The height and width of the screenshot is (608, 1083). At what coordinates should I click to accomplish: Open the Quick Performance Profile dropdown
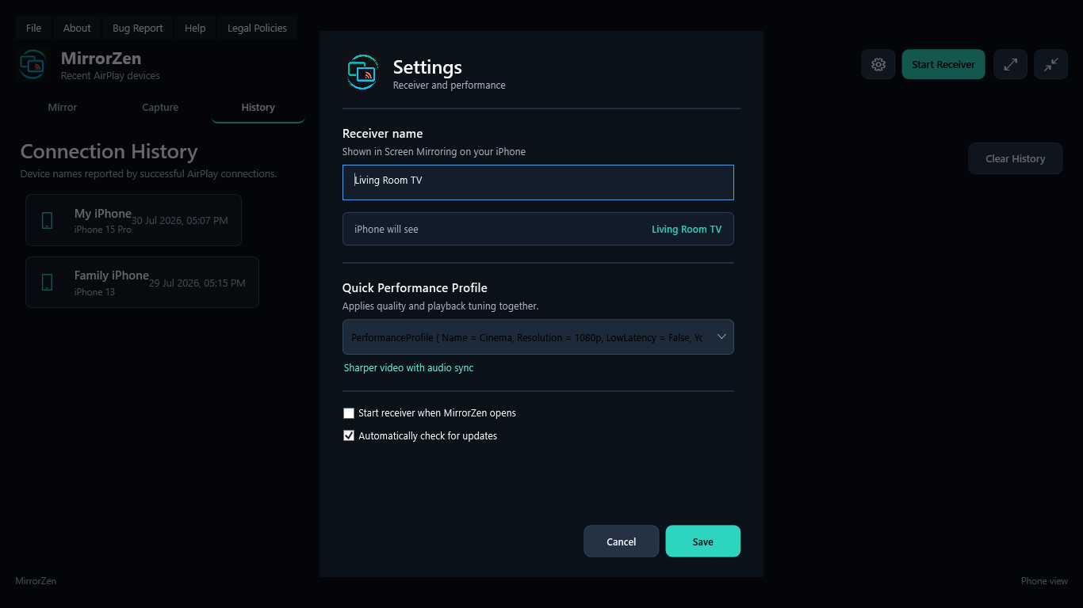pos(538,337)
